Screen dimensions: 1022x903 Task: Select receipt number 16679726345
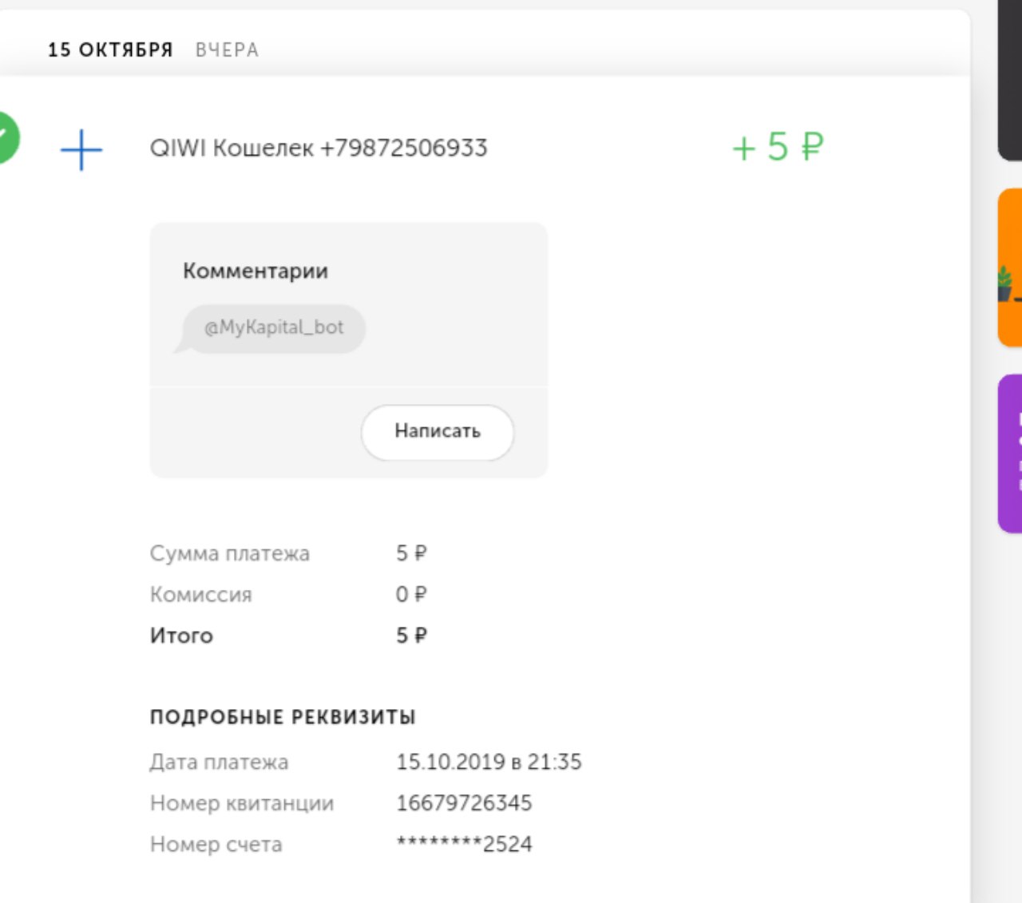coord(464,803)
